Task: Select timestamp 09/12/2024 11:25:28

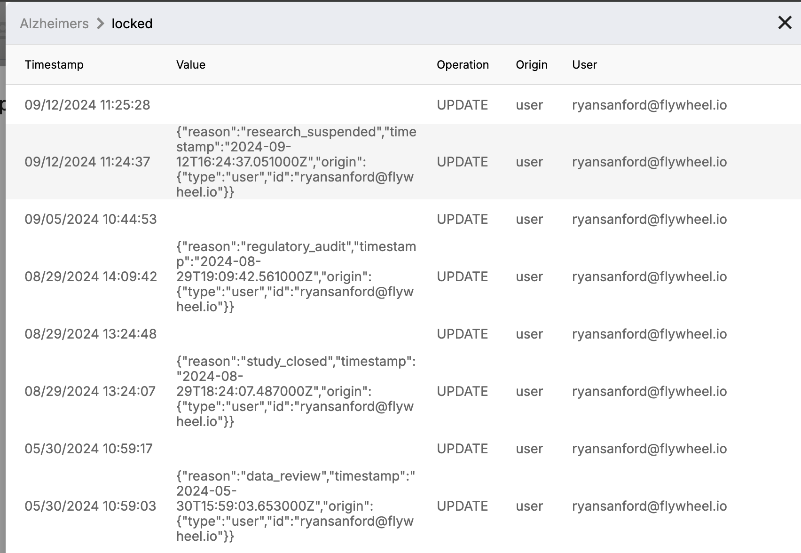Action: (x=87, y=105)
